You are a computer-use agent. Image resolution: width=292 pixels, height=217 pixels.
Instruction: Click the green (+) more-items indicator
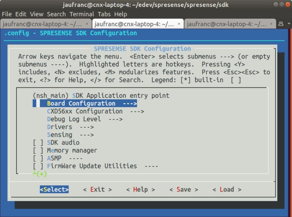click(x=41, y=174)
